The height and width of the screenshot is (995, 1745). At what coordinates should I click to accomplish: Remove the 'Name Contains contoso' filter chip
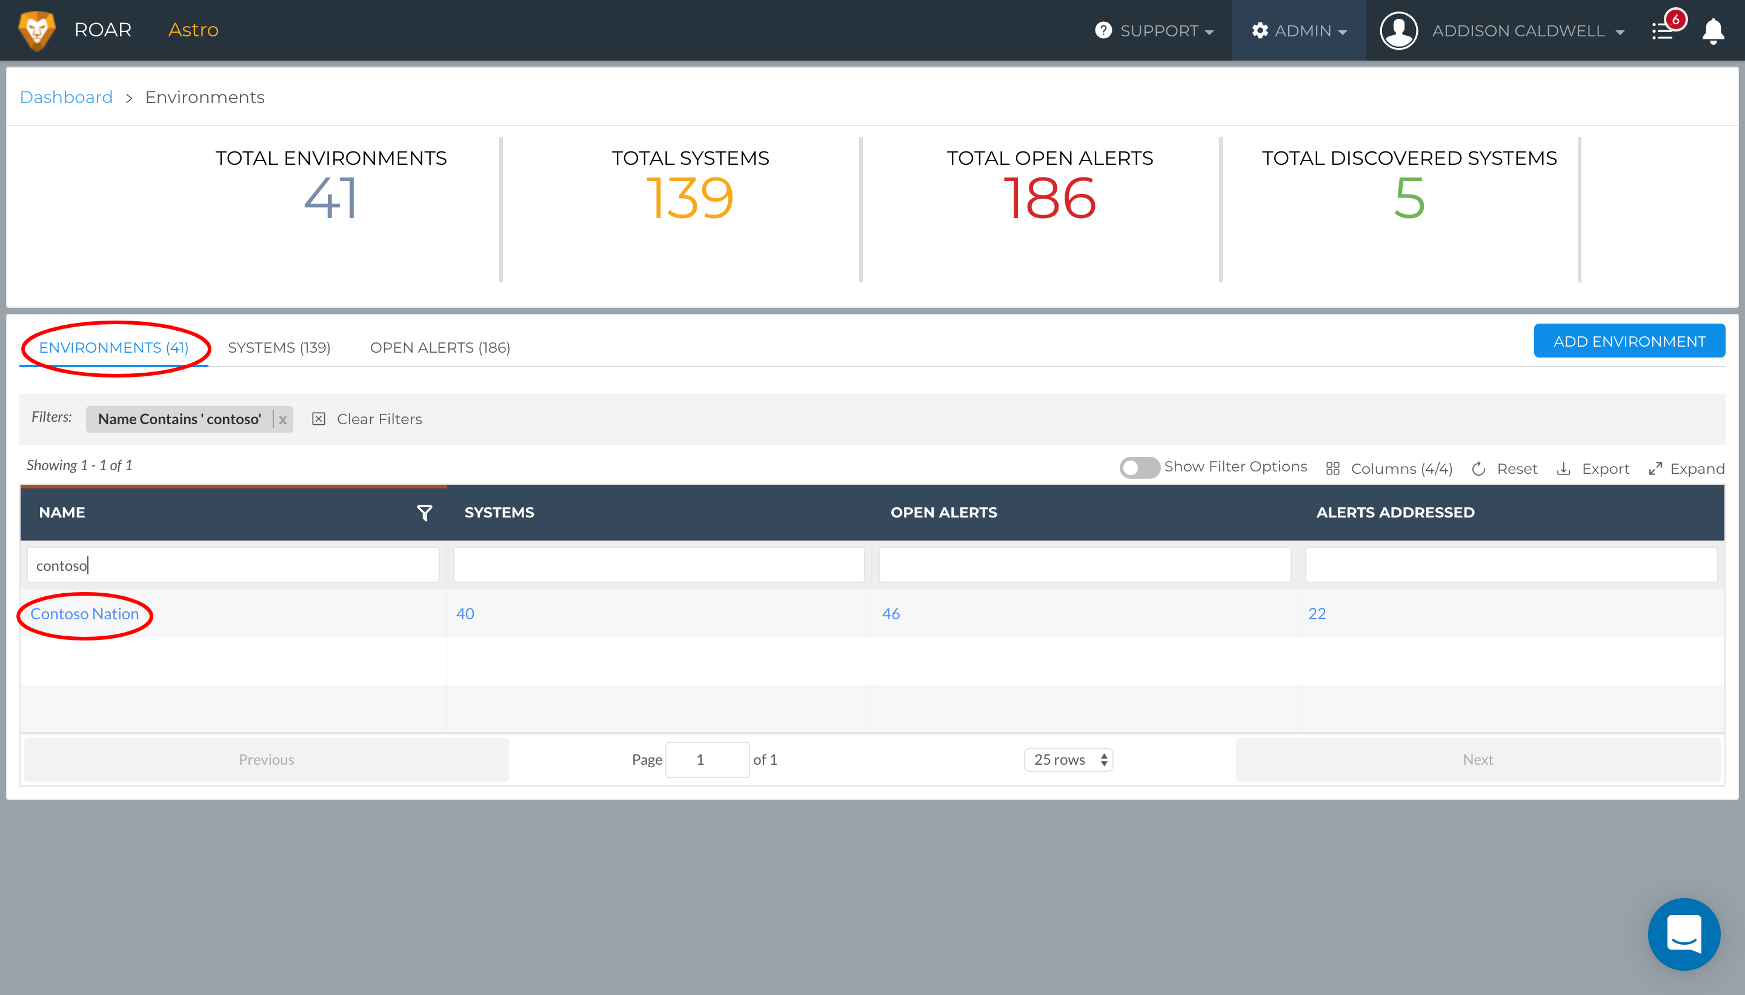282,419
